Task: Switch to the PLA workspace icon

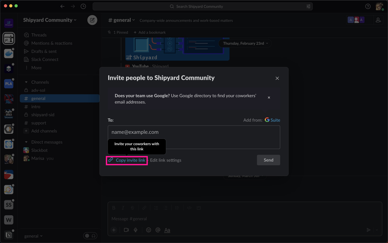Action: pos(9,84)
